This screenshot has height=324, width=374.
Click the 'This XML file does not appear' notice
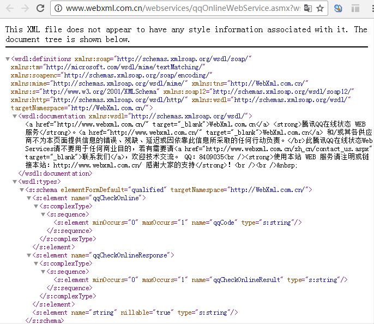[186, 34]
